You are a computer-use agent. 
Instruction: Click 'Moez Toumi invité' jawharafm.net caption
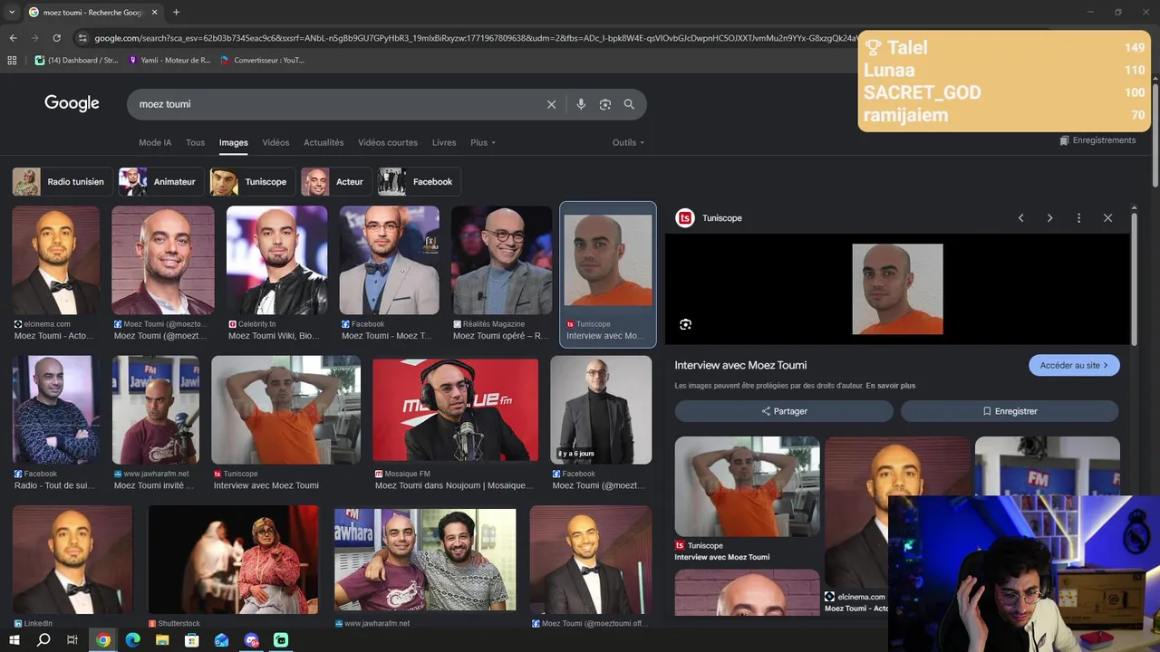click(x=154, y=485)
